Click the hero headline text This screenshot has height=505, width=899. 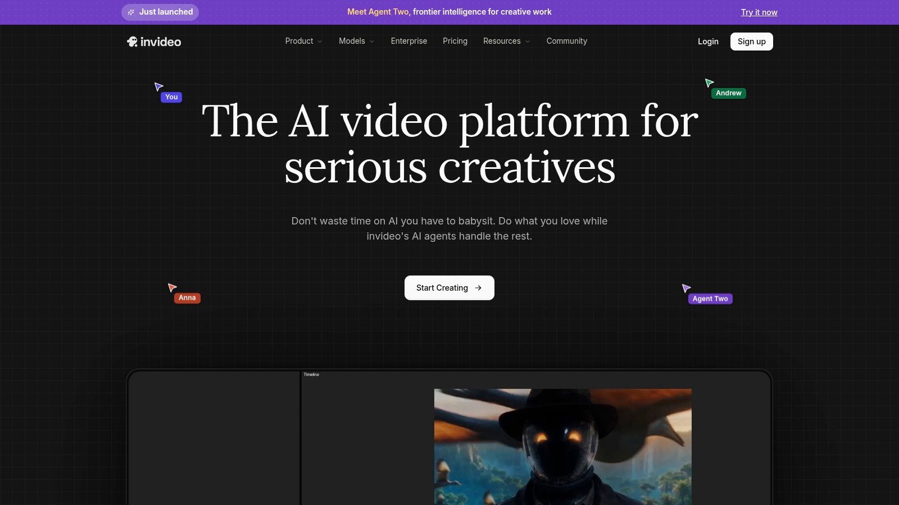click(449, 144)
